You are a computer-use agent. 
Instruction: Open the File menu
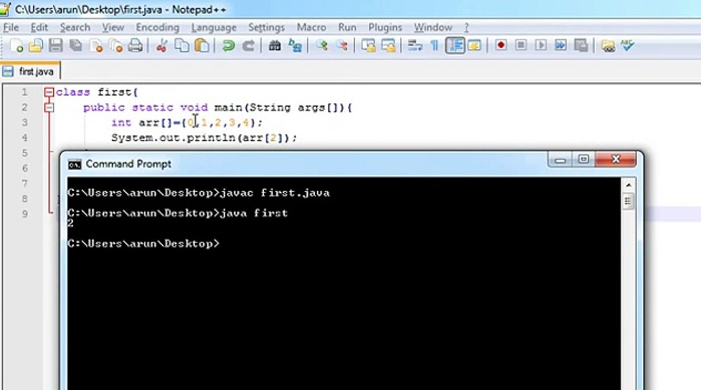coord(11,27)
